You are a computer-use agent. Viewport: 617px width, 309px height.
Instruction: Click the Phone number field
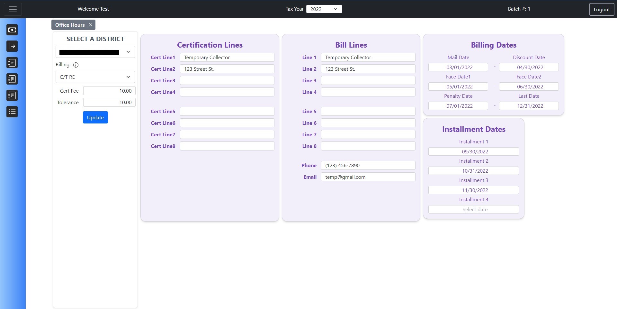[x=368, y=165]
